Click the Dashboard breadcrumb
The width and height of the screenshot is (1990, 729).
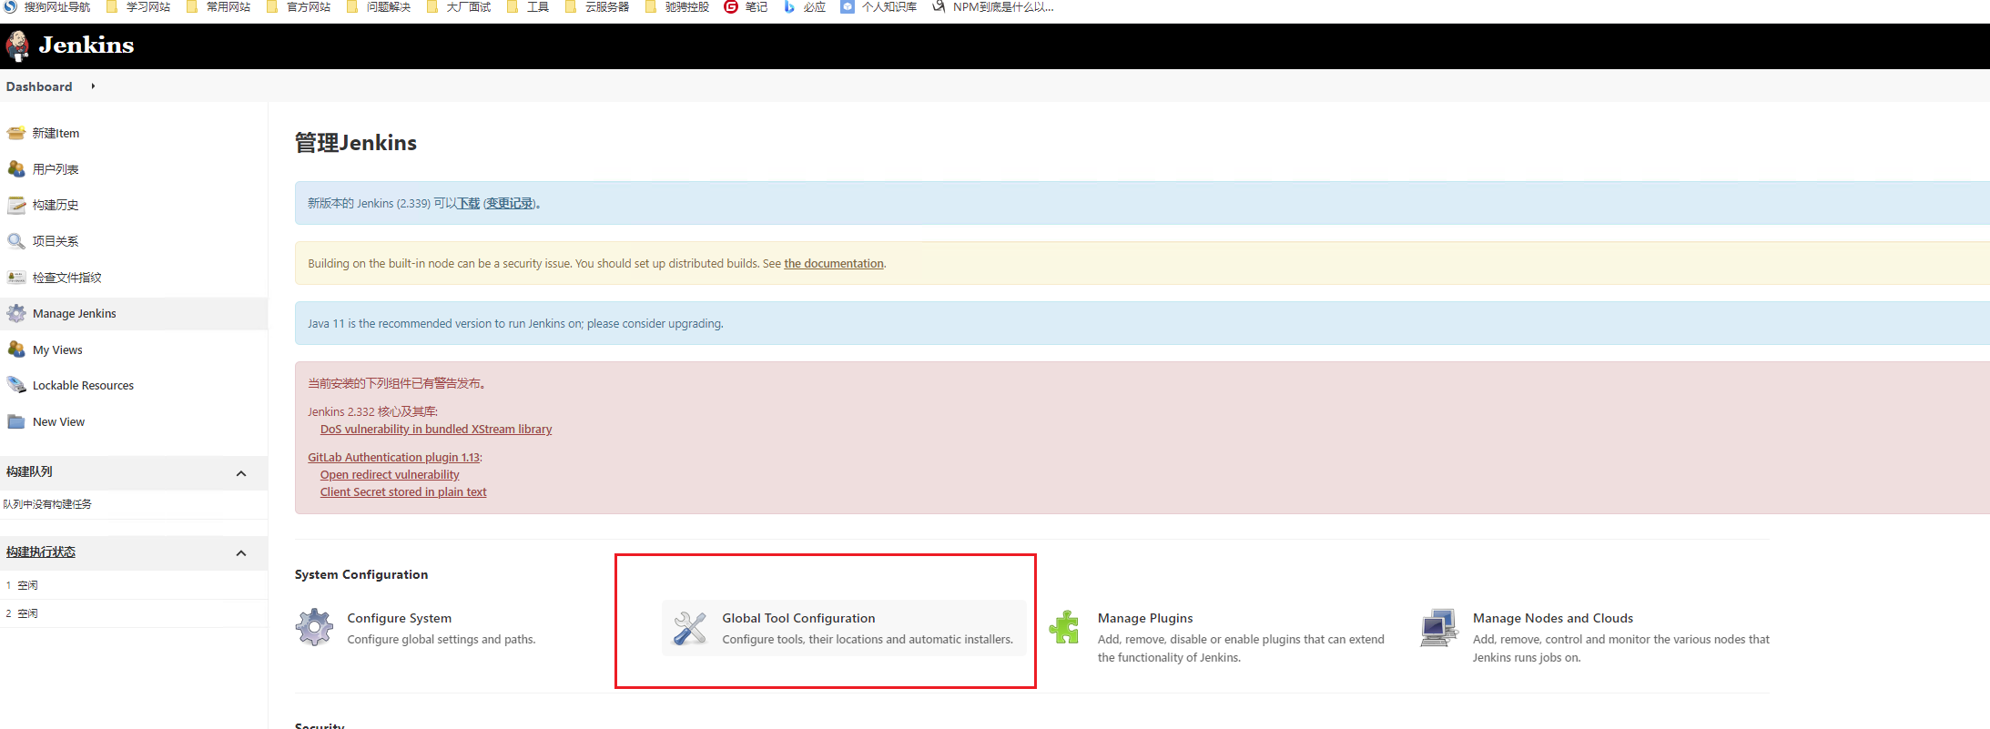click(39, 86)
